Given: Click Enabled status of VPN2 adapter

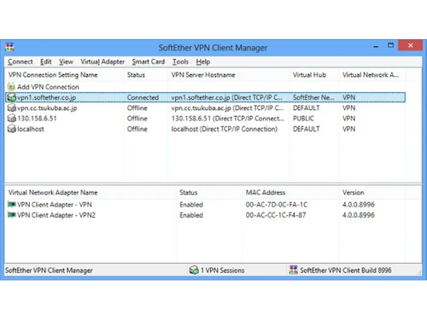Looking at the screenshot, I should [191, 215].
